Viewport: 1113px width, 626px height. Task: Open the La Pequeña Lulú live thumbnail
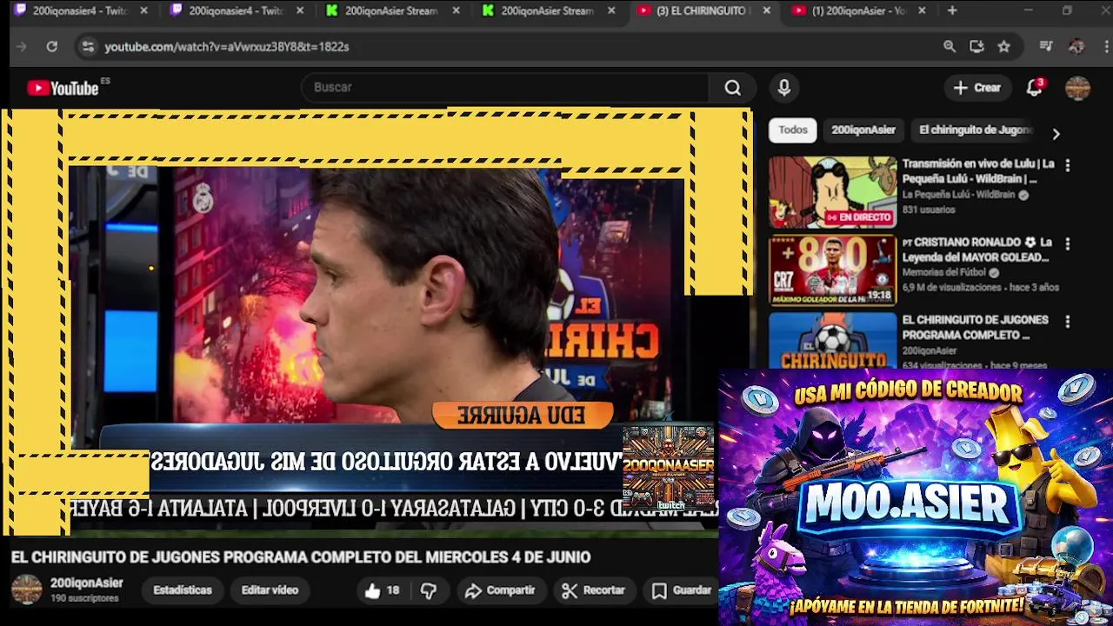coord(832,192)
